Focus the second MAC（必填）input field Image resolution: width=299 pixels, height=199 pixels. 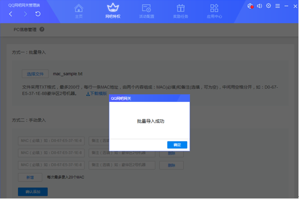pyautogui.click(x=51, y=153)
